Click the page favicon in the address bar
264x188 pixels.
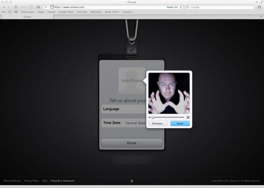tap(52, 7)
